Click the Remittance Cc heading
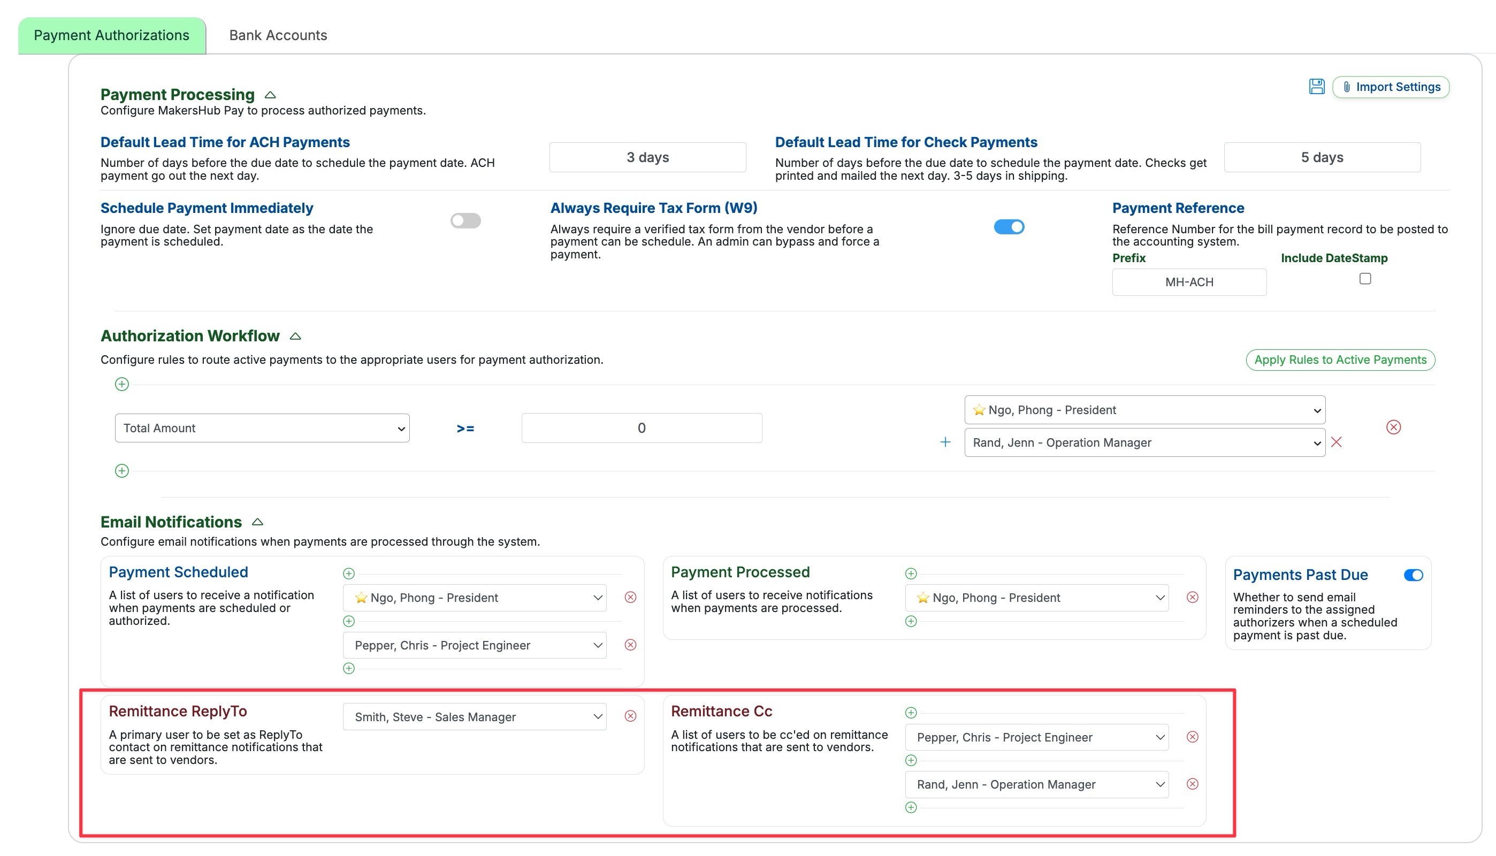This screenshot has height=856, width=1496. (721, 712)
